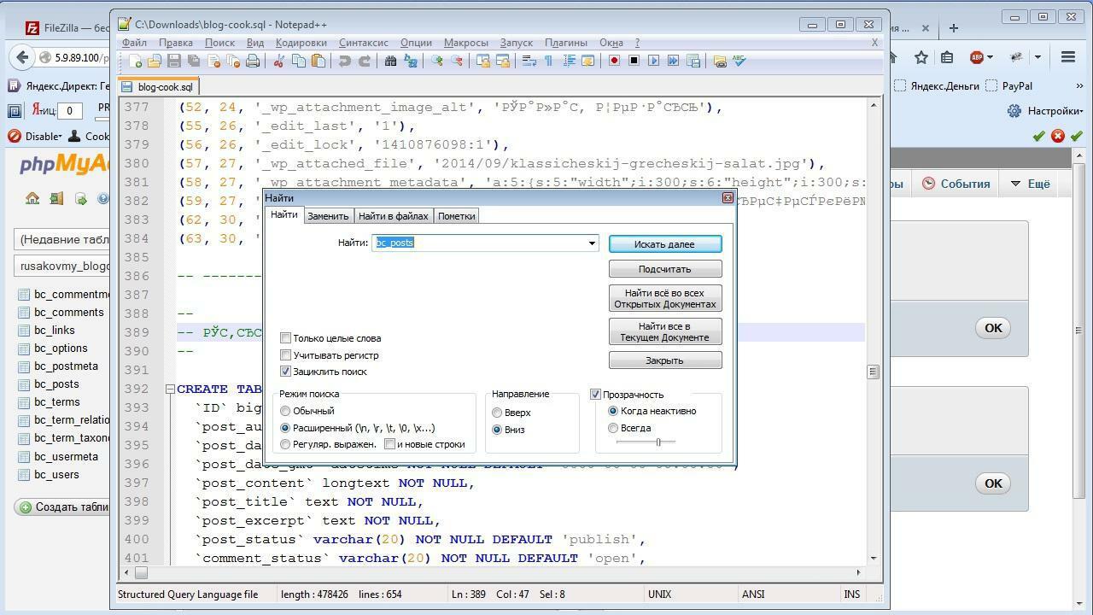This screenshot has height=615, width=1093.
Task: Select 'Вверх' direction radio
Action: click(x=497, y=413)
